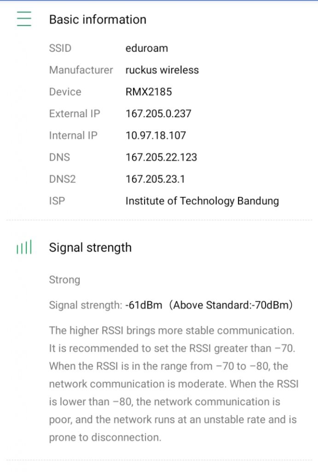318x472 pixels.
Task: Tap the primary DNS address 167.205.22.123
Action: [x=161, y=157]
